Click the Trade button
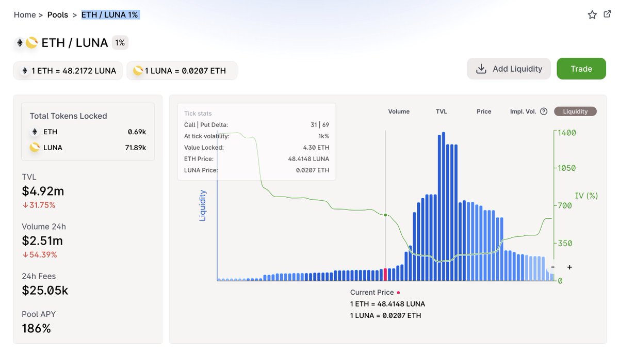This screenshot has width=619, height=352. click(581, 69)
